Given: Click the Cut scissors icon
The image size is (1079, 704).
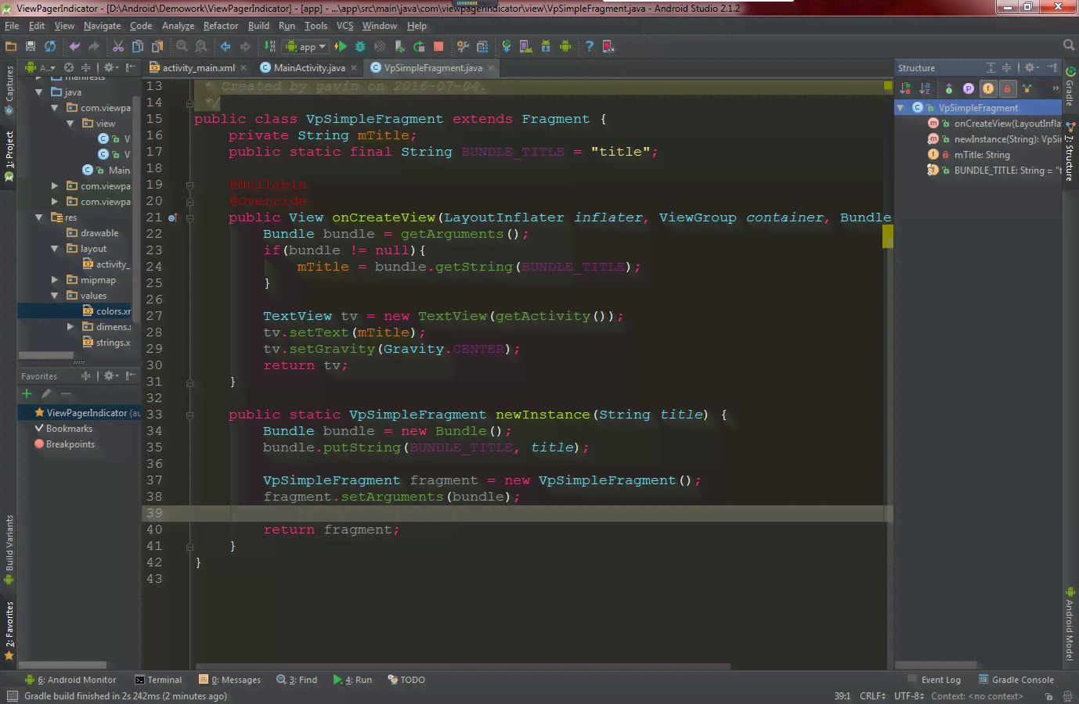Looking at the screenshot, I should coord(118,47).
